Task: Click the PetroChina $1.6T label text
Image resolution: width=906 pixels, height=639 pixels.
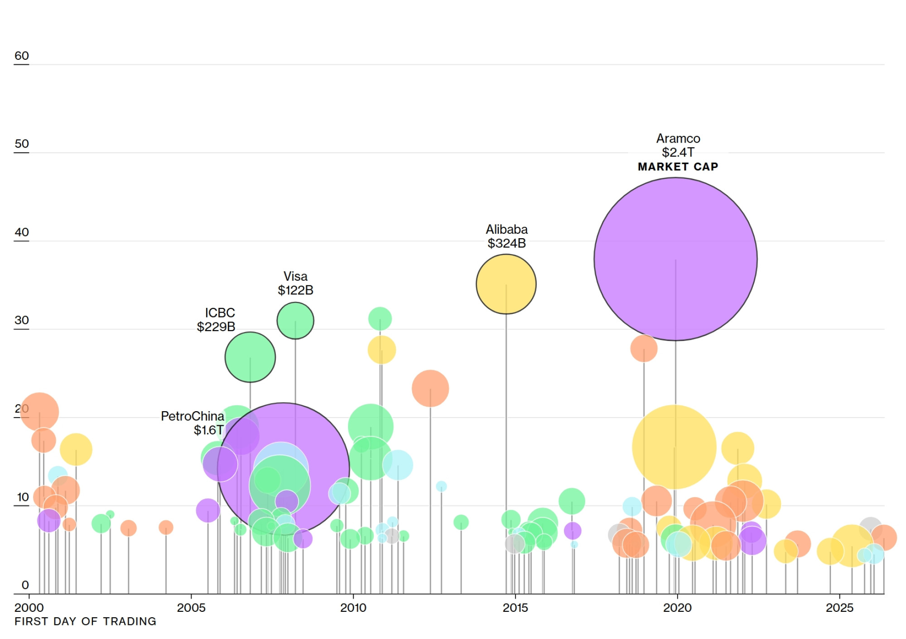Action: click(193, 423)
